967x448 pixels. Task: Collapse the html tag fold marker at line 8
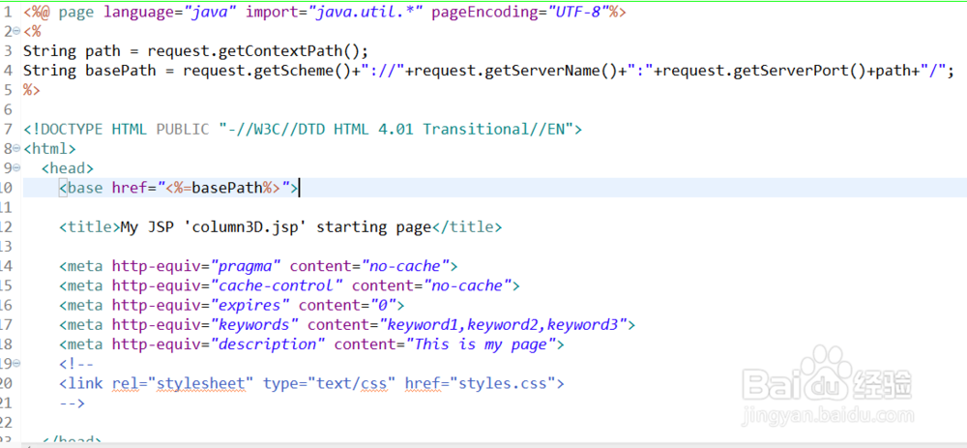(x=17, y=149)
